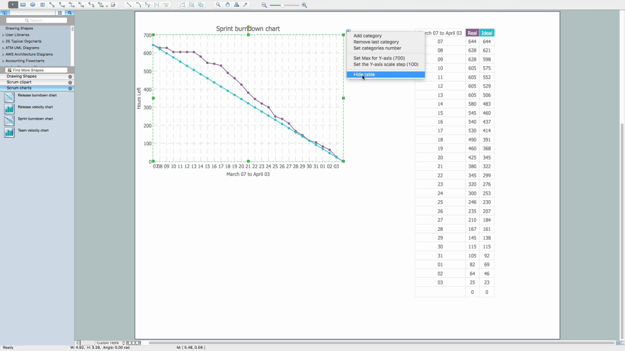Click the Sprint burndown chart library icon
The height and width of the screenshot is (351, 625).
[x=9, y=120]
